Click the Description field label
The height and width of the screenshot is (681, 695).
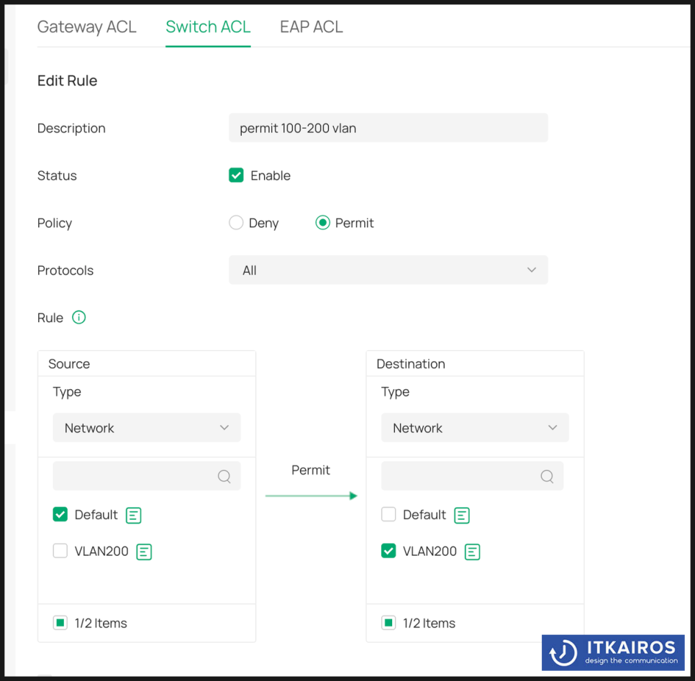(x=71, y=128)
